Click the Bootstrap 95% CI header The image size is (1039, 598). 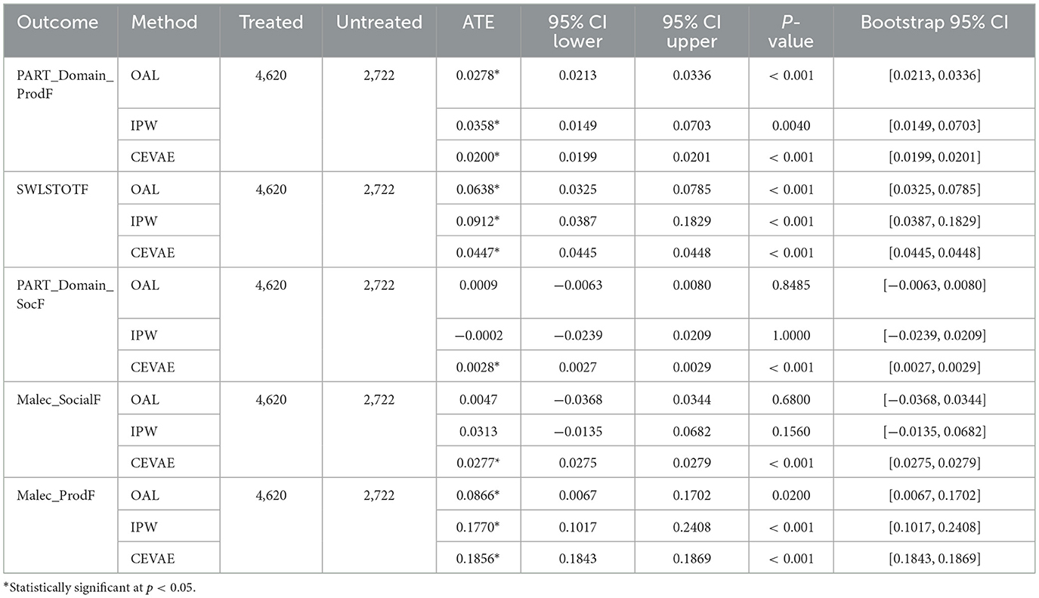[x=934, y=23]
